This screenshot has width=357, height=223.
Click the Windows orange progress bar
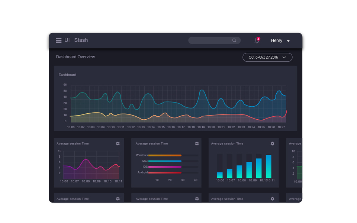click(x=165, y=155)
